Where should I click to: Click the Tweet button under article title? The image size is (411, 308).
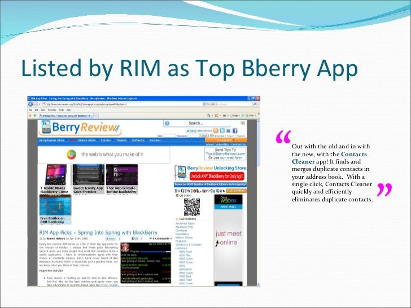(x=110, y=239)
